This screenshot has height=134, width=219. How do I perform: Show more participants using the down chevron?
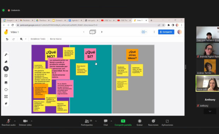210,111
